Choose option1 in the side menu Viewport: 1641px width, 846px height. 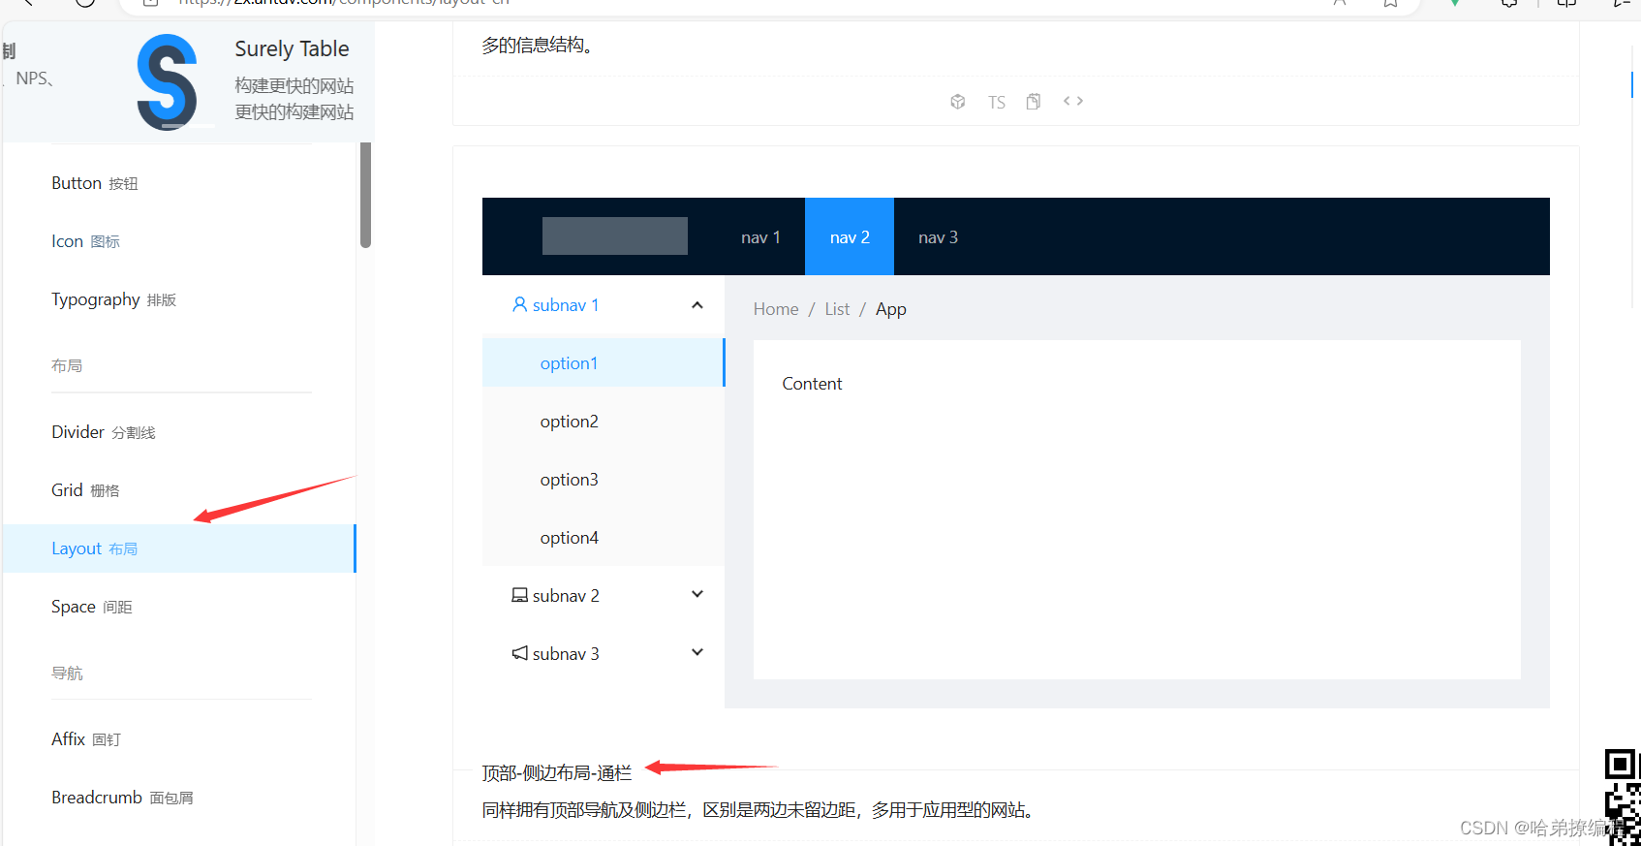(604, 363)
